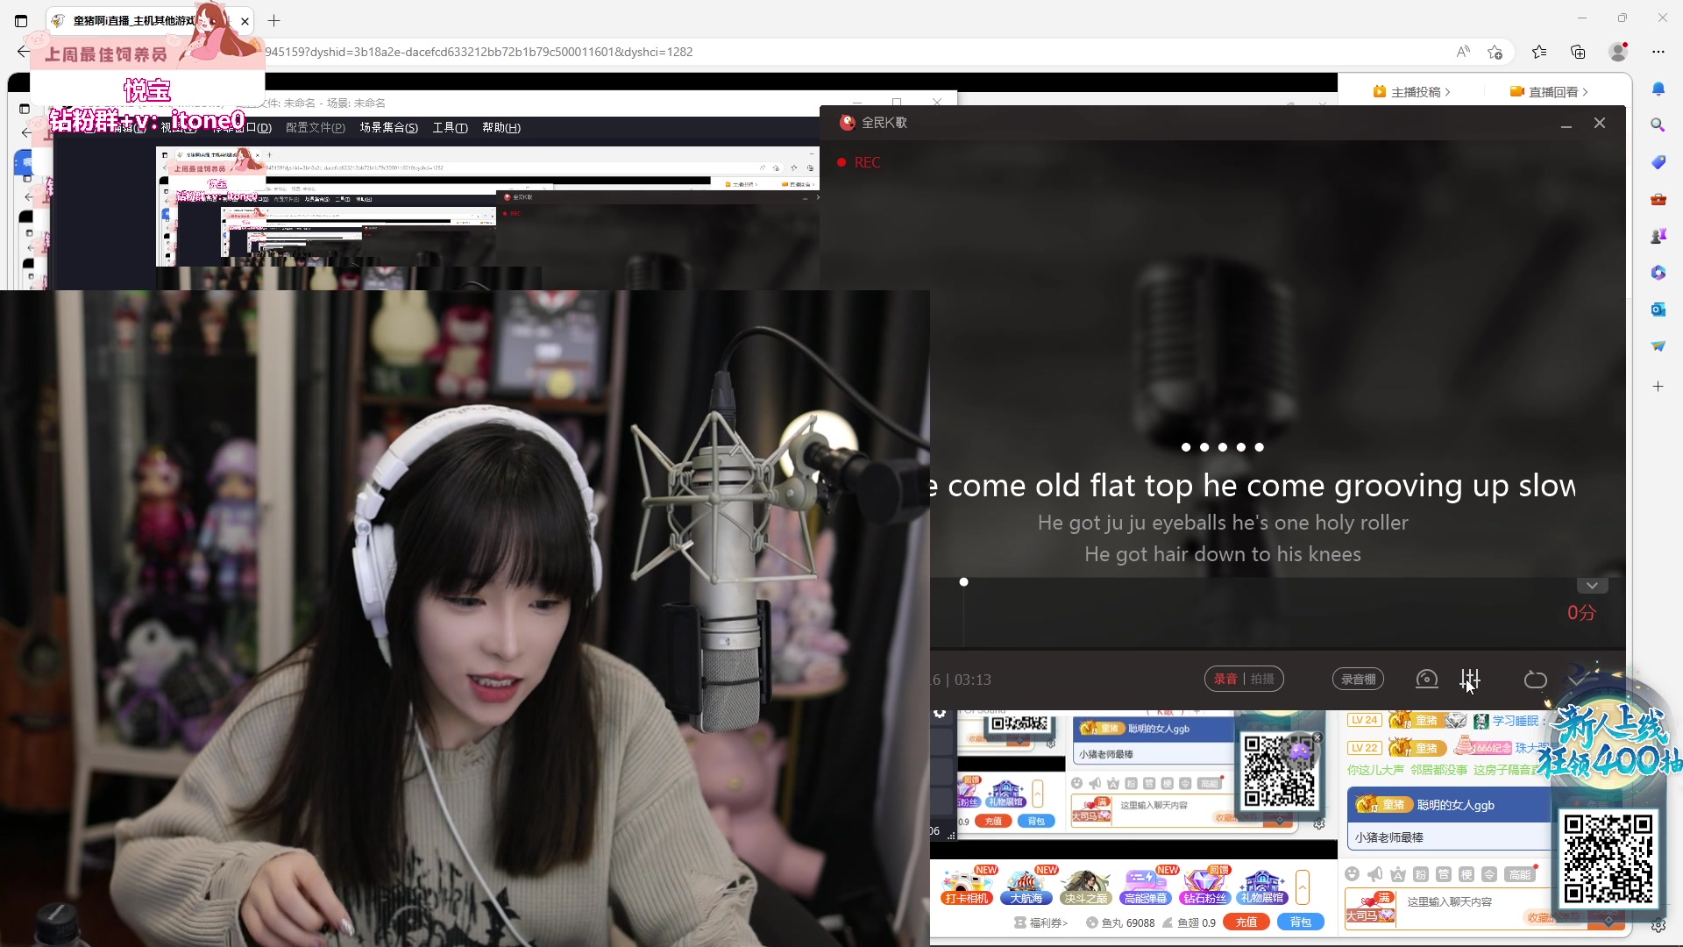
Task: Switch to 拍摄 video mode
Action: tap(1262, 679)
